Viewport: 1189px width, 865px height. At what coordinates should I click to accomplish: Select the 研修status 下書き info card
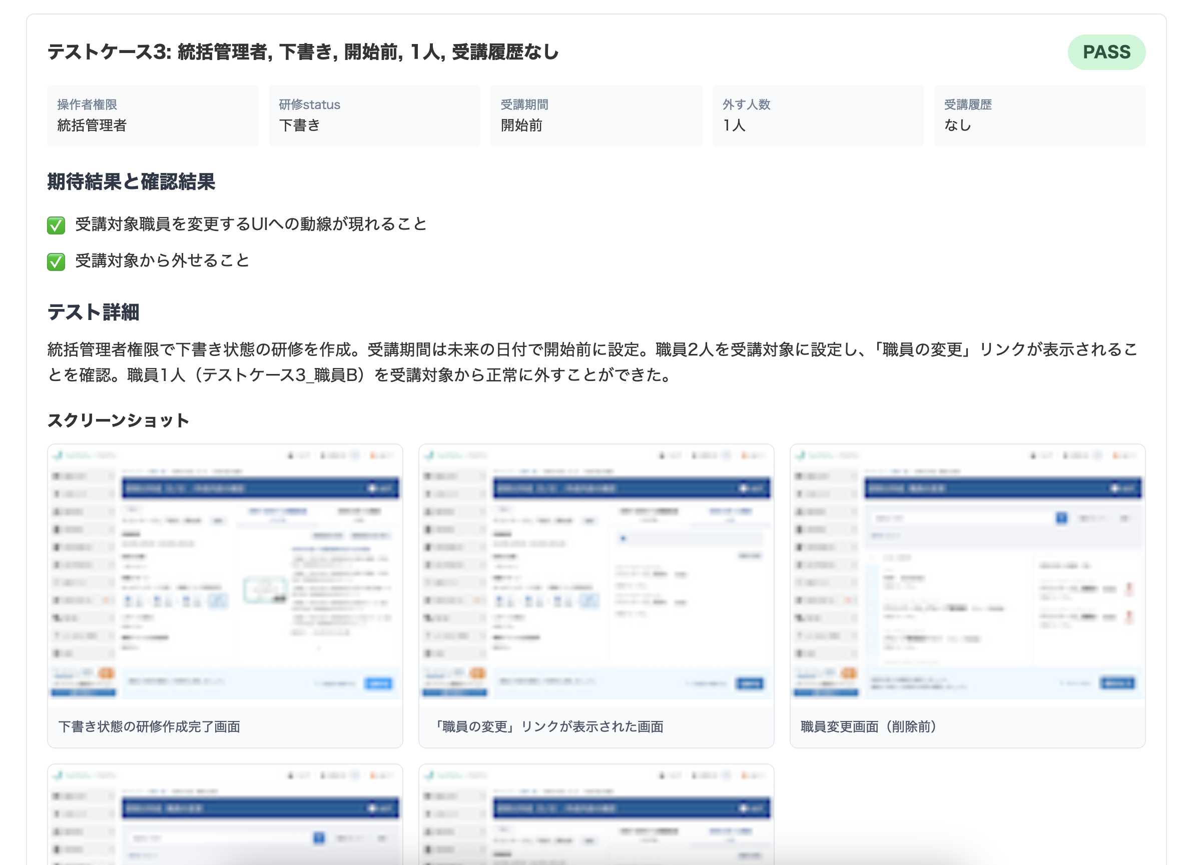pos(374,115)
